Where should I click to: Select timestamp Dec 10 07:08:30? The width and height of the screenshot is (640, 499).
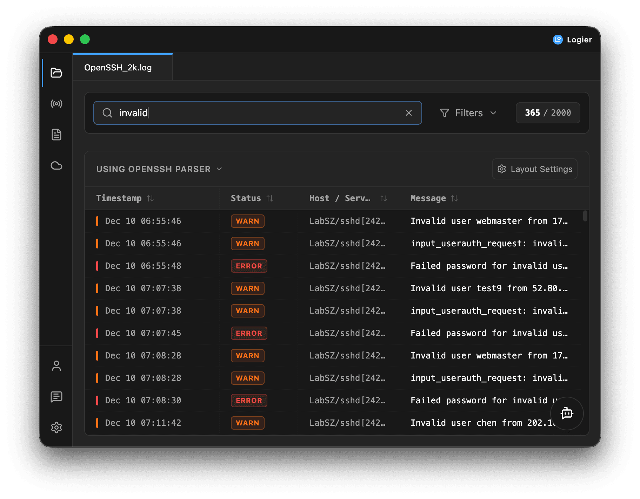143,401
